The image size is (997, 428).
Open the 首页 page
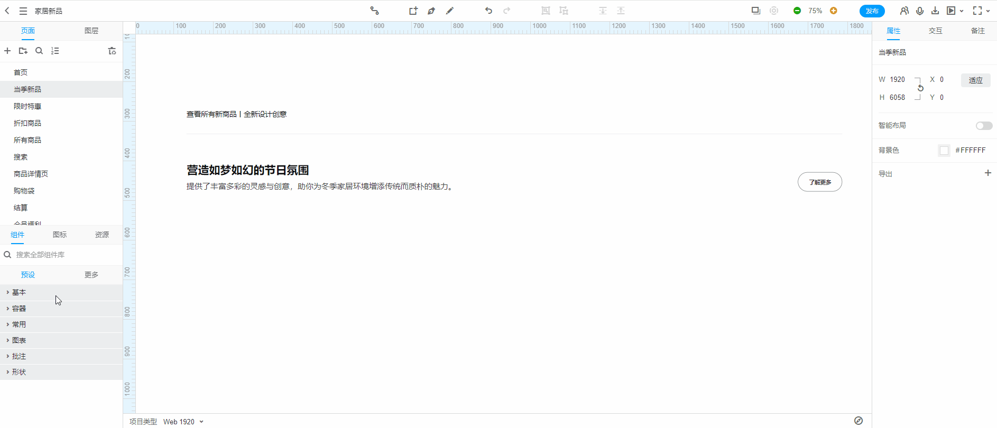click(61, 72)
